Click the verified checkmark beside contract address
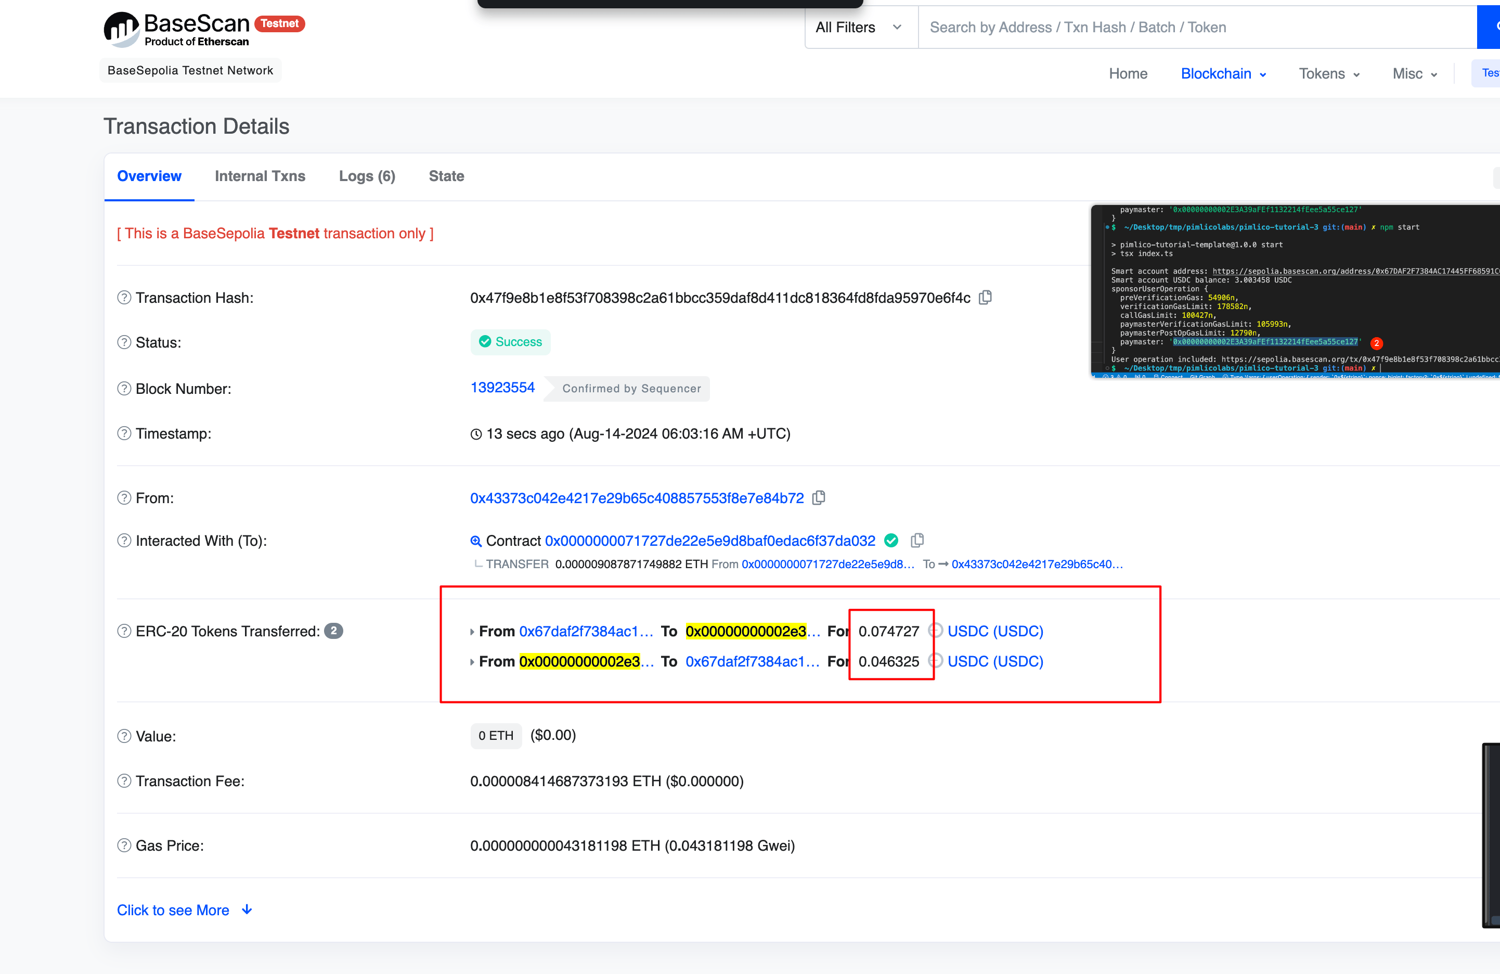The height and width of the screenshot is (974, 1500). [x=891, y=540]
